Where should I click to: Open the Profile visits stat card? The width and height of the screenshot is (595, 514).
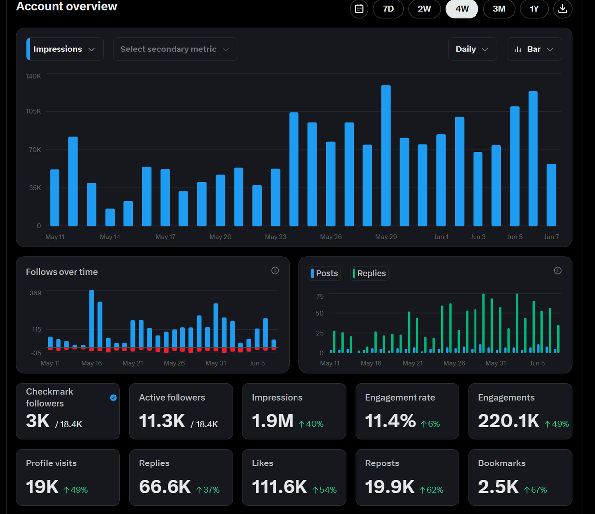(x=68, y=477)
